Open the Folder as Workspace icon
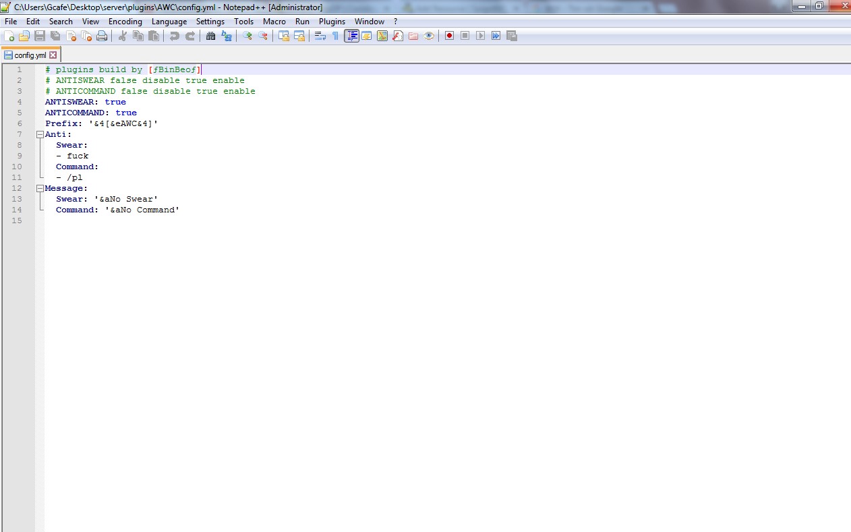 (x=413, y=36)
